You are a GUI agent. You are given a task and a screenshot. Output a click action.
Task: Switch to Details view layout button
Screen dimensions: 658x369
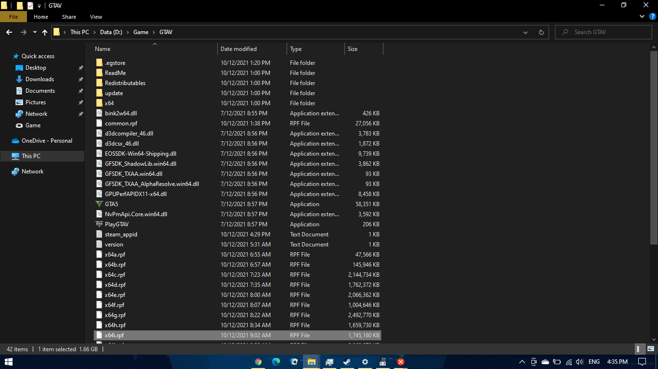(x=640, y=349)
